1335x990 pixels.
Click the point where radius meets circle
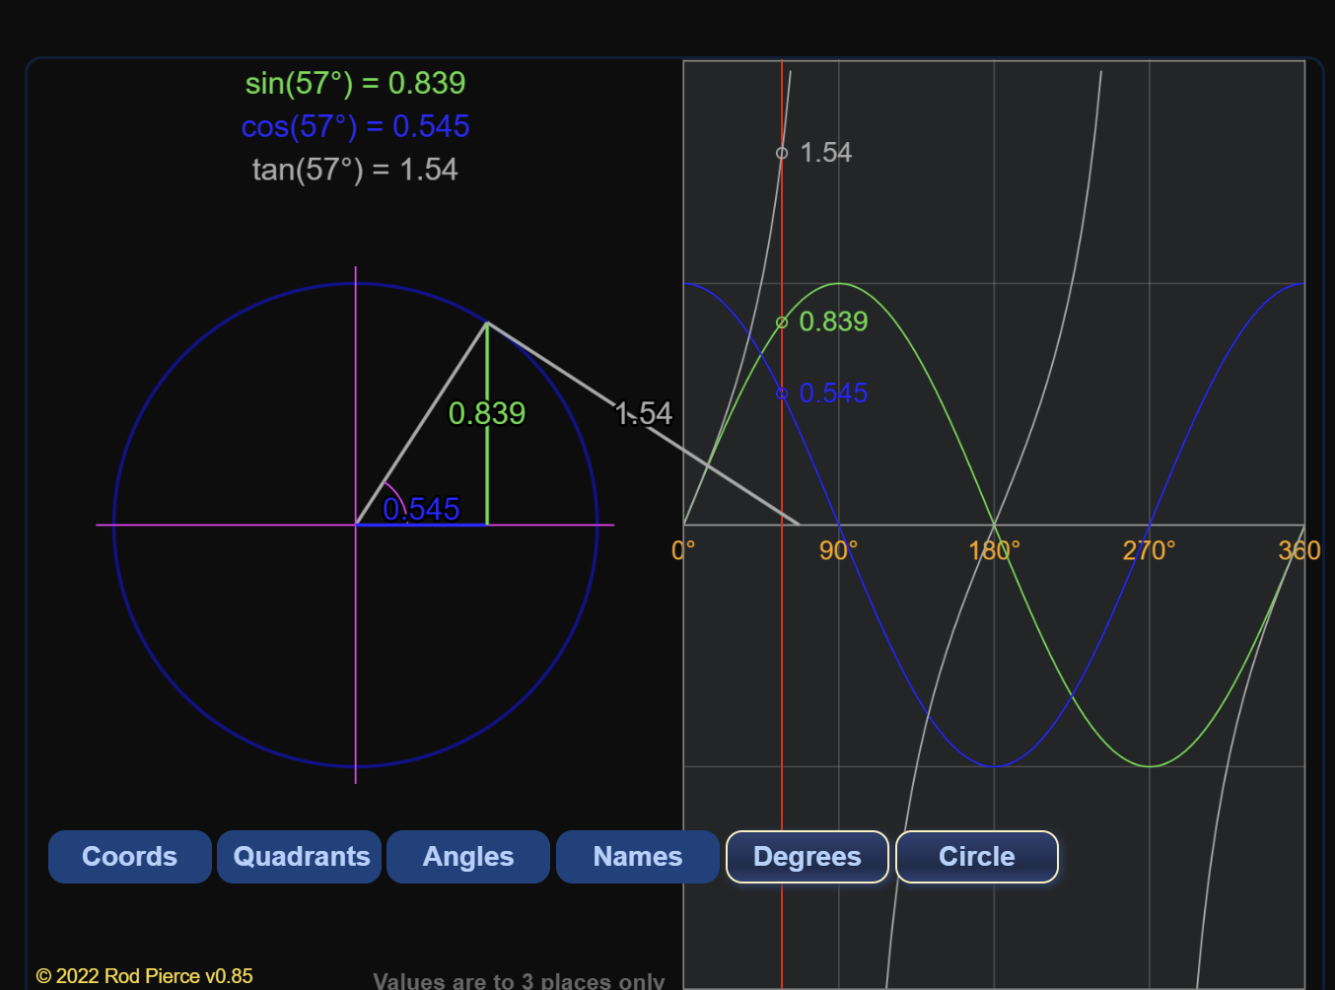[487, 322]
